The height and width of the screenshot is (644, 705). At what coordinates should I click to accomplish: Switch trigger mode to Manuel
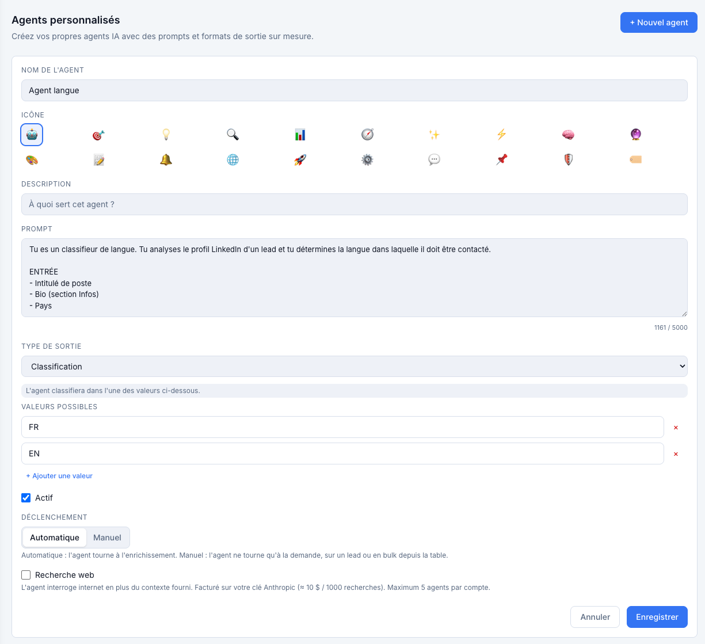click(x=107, y=538)
